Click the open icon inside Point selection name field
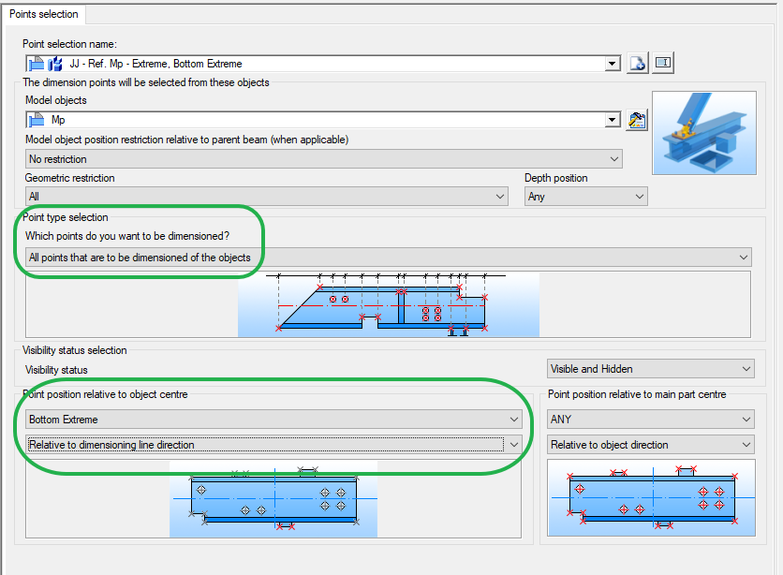783x575 pixels. (x=35, y=63)
